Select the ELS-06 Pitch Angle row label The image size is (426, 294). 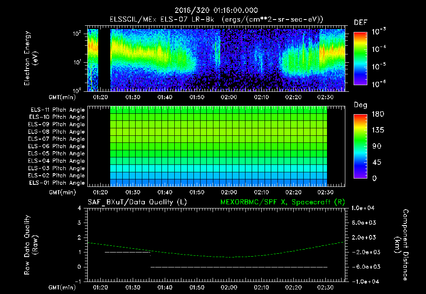click(57, 146)
